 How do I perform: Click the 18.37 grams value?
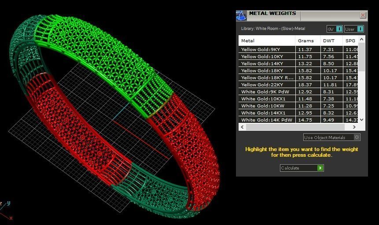pos(305,85)
